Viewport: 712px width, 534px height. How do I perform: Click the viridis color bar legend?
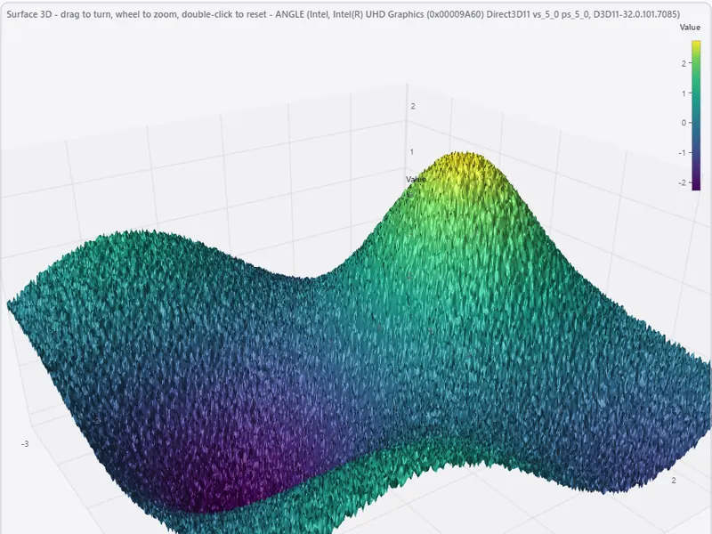pyautogui.click(x=696, y=116)
